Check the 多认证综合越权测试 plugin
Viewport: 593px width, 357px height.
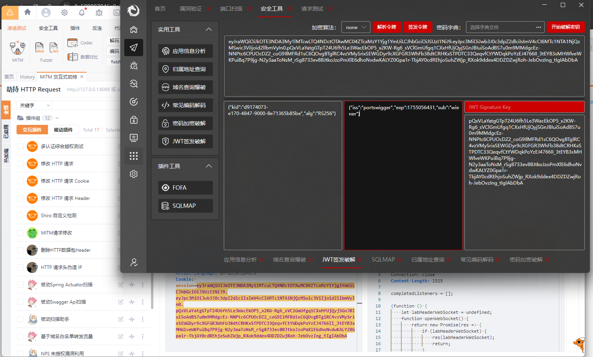(x=21, y=146)
